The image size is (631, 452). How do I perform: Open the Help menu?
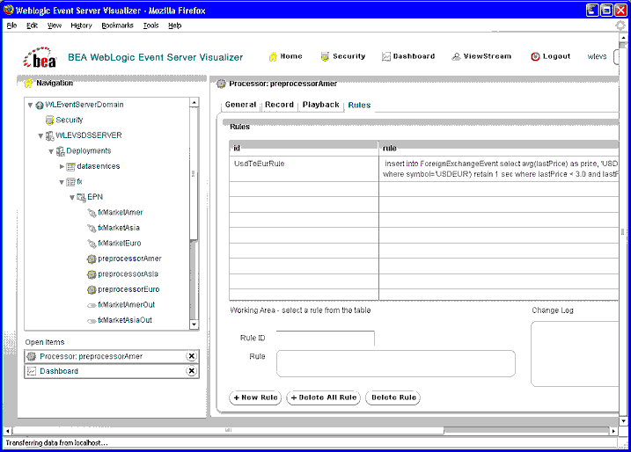pyautogui.click(x=174, y=26)
